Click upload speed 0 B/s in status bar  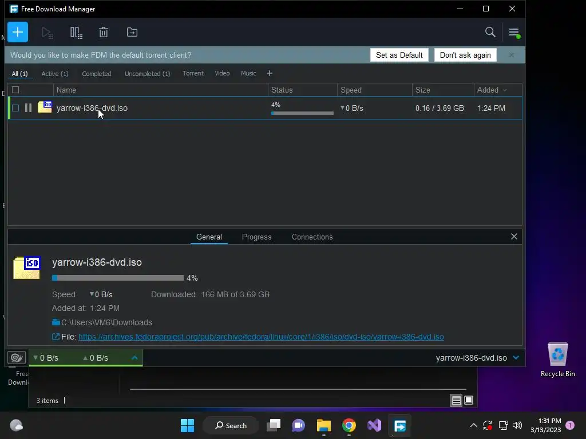click(96, 358)
